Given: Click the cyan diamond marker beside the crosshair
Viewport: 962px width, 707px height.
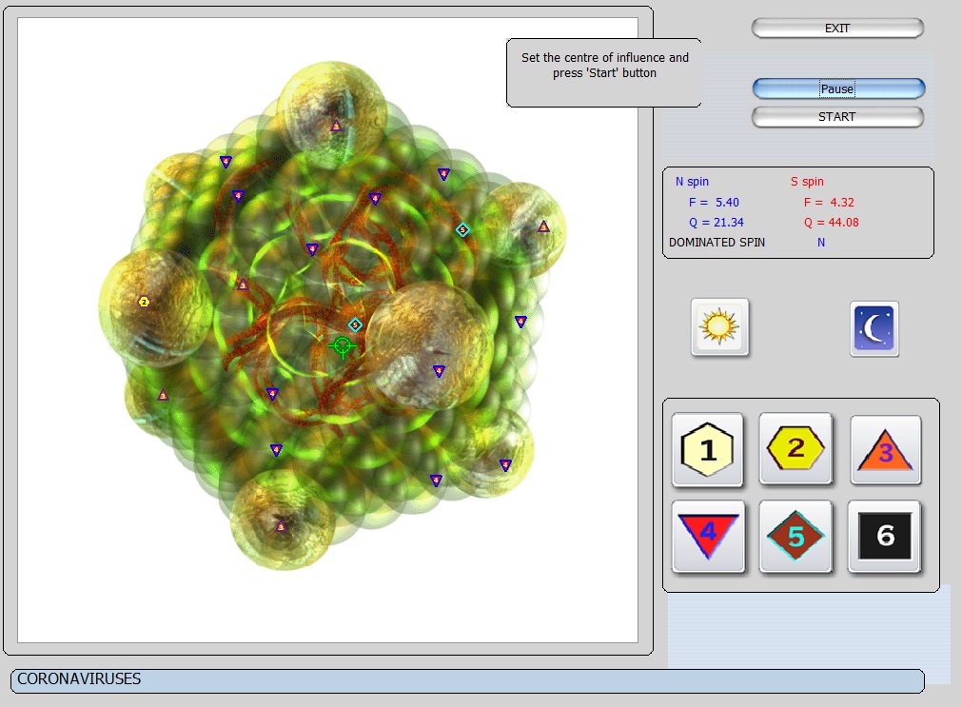Looking at the screenshot, I should [x=355, y=324].
